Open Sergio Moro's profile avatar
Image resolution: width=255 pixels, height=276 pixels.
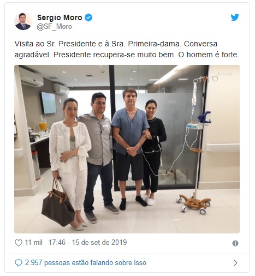(x=23, y=21)
